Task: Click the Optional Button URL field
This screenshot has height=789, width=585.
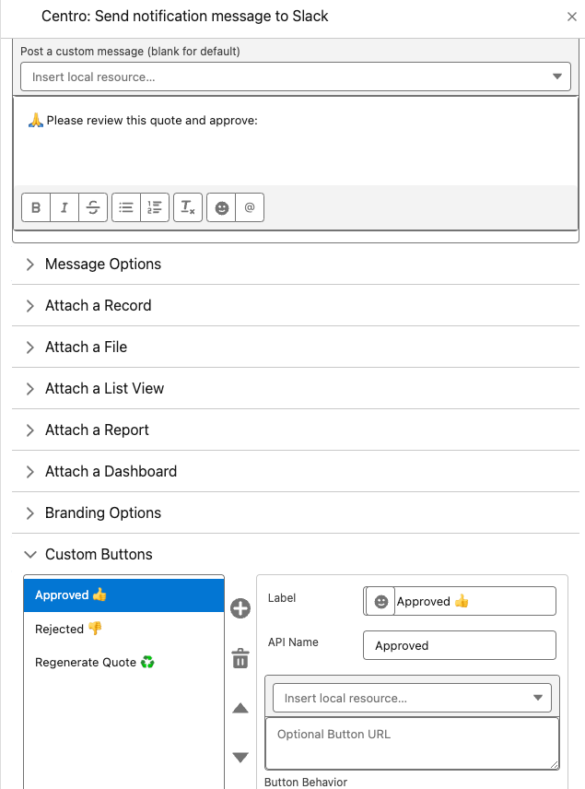Action: click(x=412, y=742)
